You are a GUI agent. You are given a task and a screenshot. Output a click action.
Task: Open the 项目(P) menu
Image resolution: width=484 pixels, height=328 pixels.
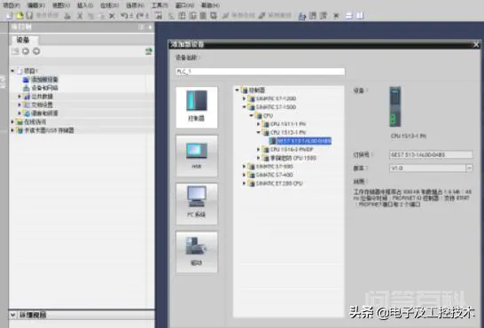[12, 5]
